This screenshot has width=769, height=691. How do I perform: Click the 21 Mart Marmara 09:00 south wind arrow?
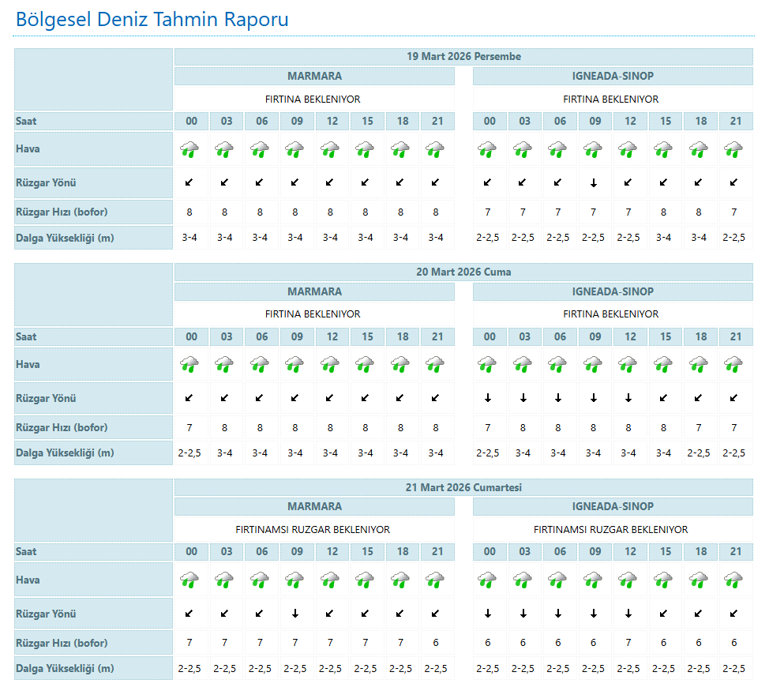click(295, 614)
